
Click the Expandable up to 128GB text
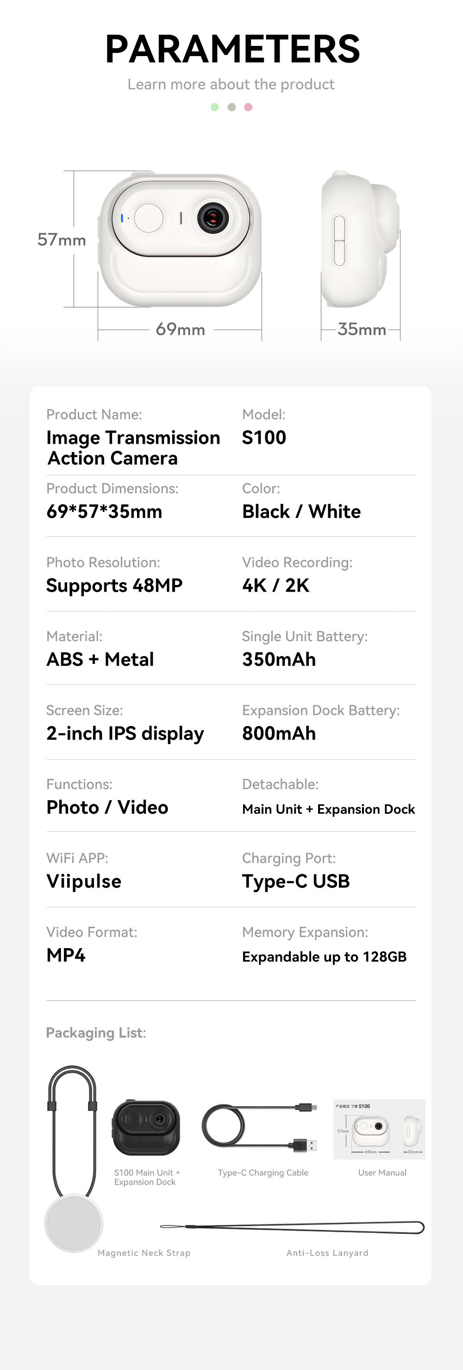[x=325, y=957]
